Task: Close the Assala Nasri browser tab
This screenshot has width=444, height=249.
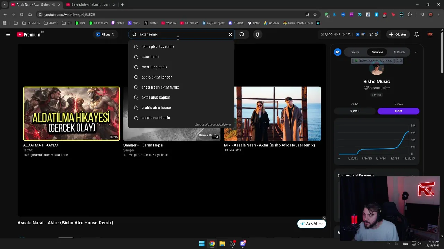Action: coord(59,4)
